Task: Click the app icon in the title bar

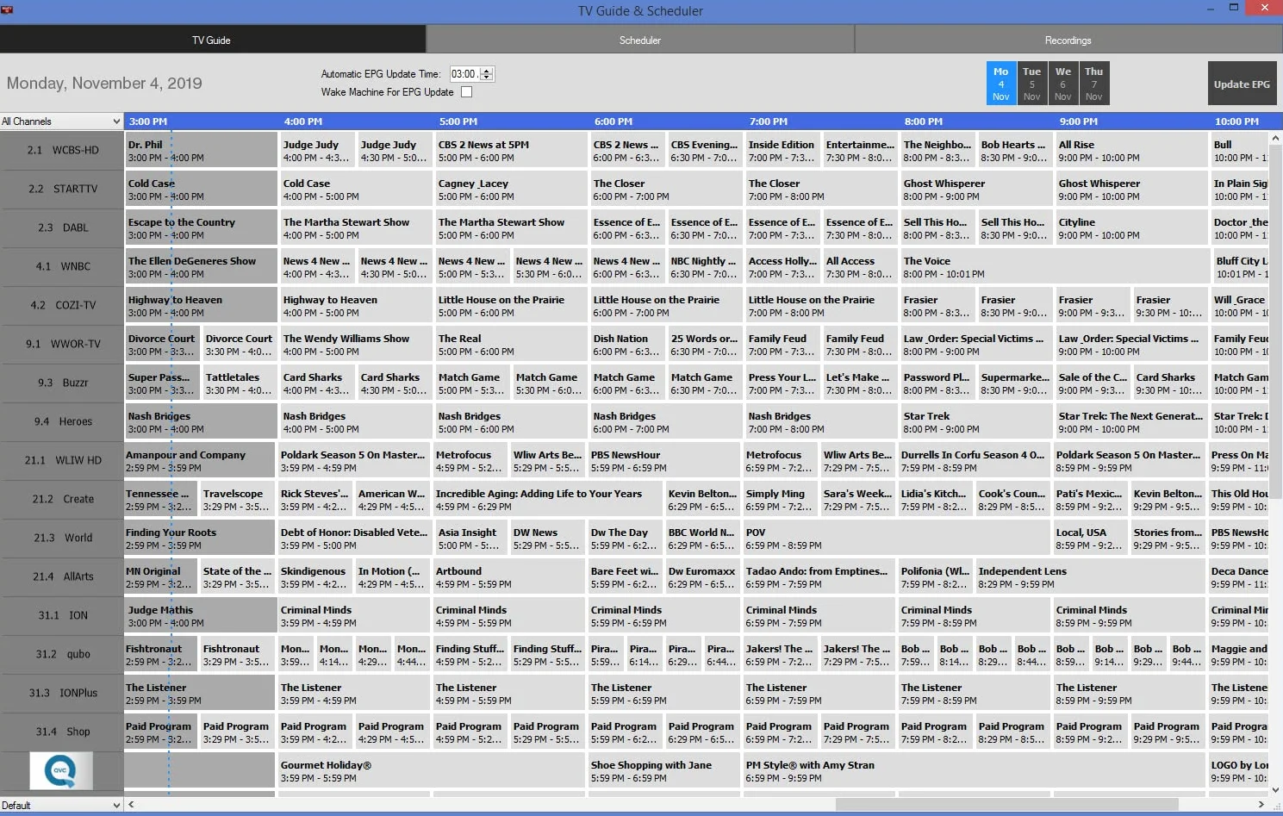Action: coord(9,10)
